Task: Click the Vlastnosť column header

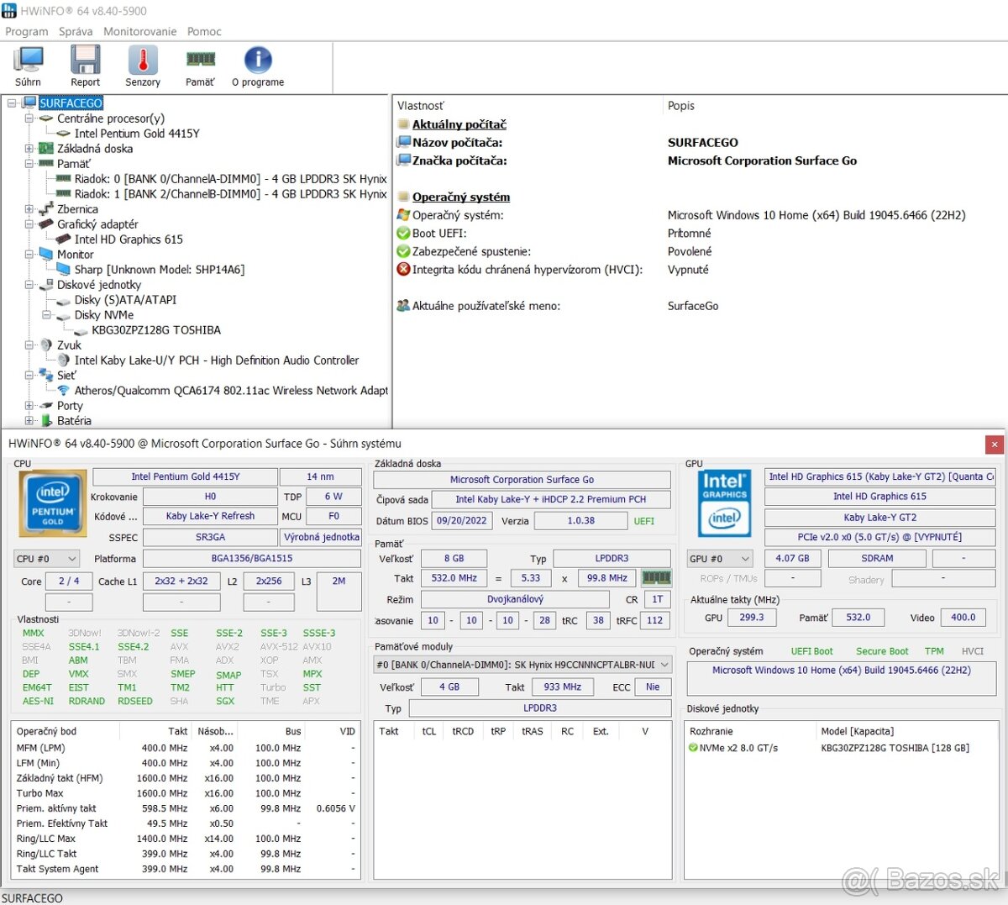Action: (x=420, y=106)
